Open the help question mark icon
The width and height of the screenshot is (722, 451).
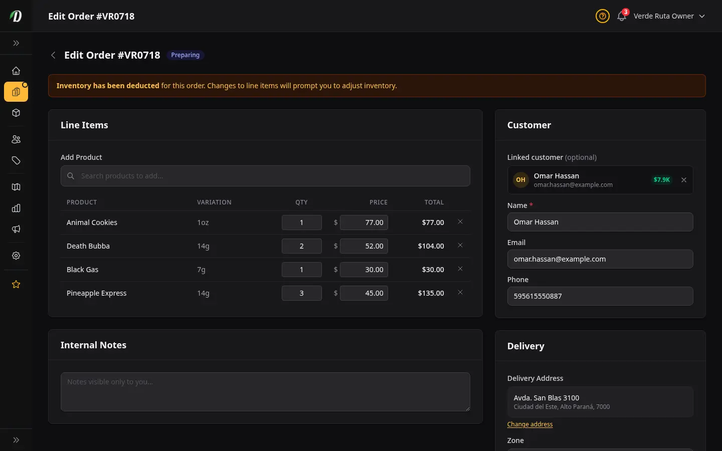click(603, 16)
